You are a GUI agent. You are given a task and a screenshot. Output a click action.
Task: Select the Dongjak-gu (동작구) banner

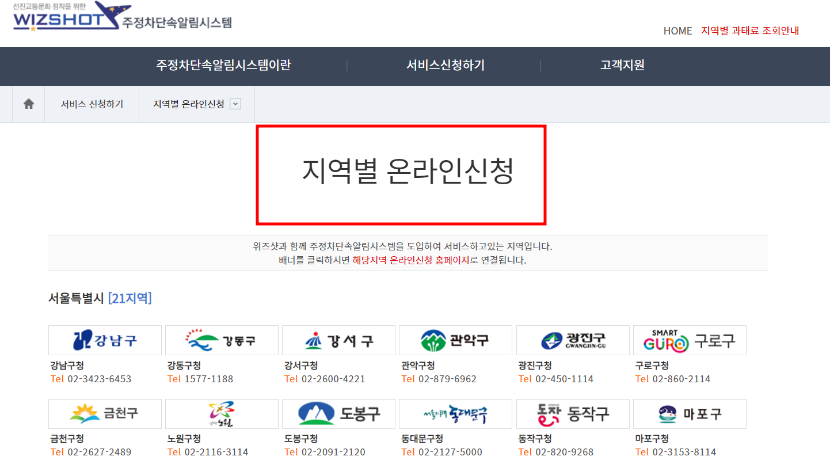pos(572,413)
